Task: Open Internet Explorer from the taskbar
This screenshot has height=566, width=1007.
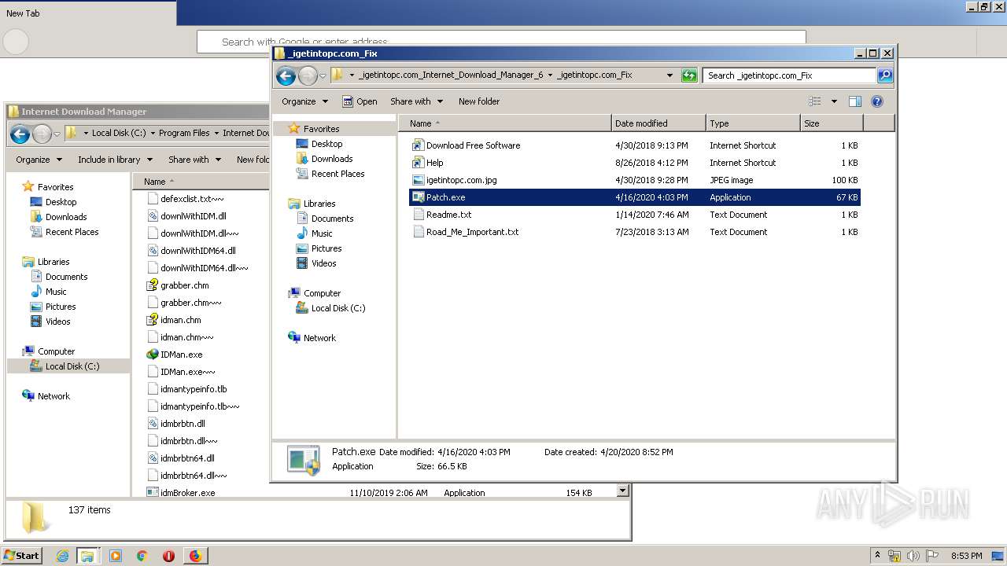Action: click(x=62, y=556)
